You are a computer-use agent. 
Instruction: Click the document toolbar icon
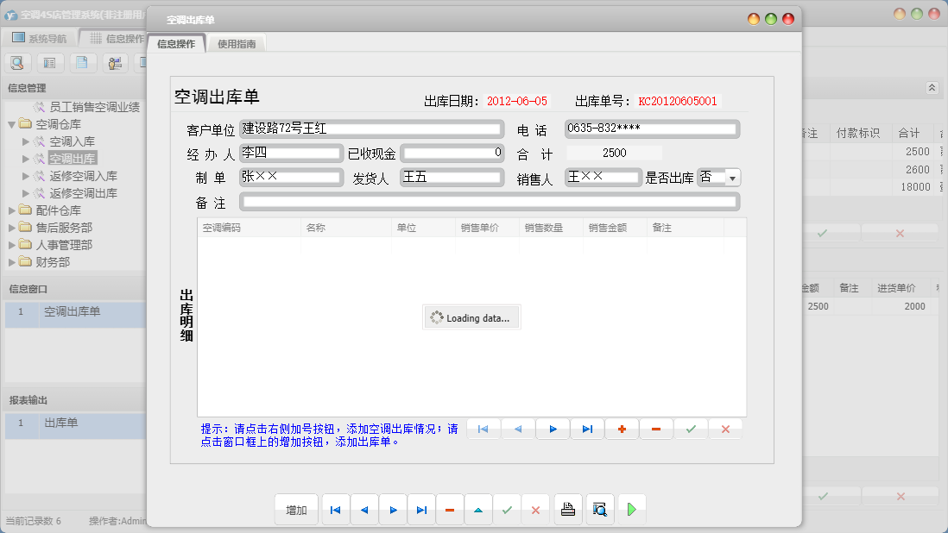[x=81, y=62]
